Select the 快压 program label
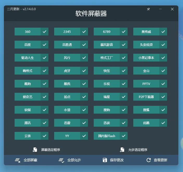Screen dimensions: 183x172 [x=107, y=71]
